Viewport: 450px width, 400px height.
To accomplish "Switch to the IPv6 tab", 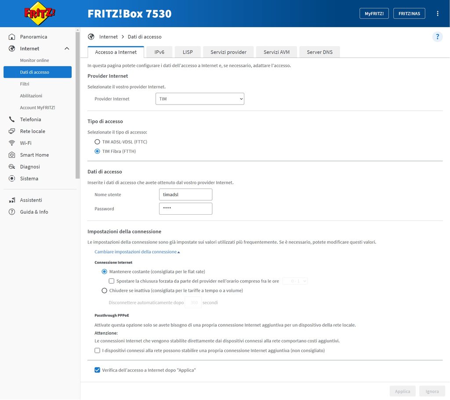I will (x=160, y=52).
